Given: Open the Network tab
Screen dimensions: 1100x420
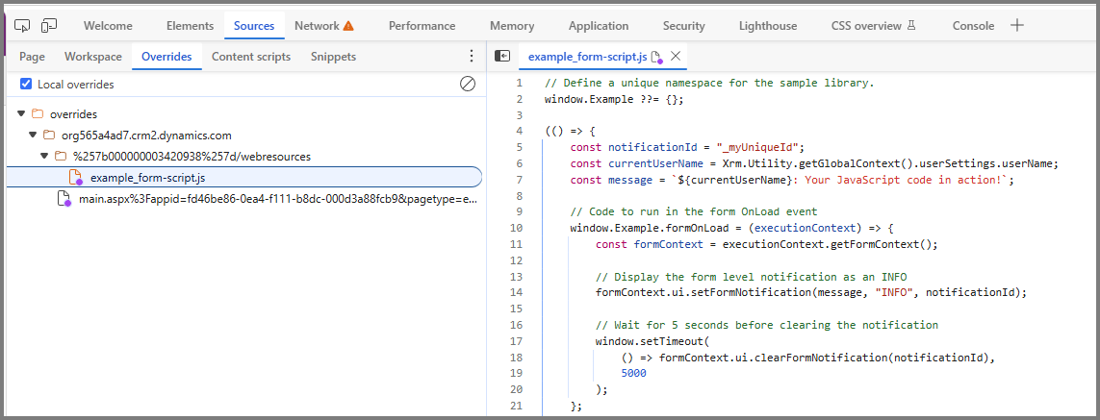Looking at the screenshot, I should (x=317, y=26).
